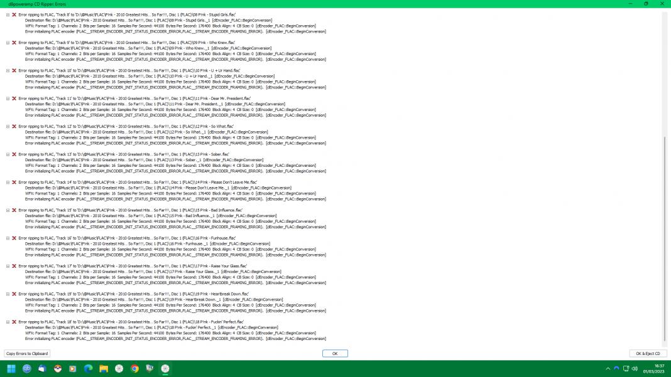This screenshot has height=377, width=671.
Task: Open the Windows Start menu
Action: (x=11, y=369)
